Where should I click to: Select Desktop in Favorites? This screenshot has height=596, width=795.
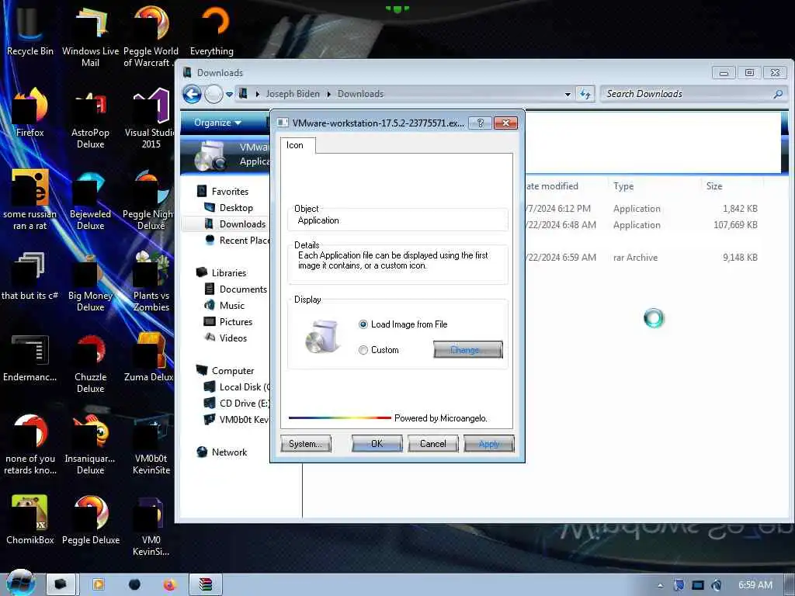(x=236, y=208)
